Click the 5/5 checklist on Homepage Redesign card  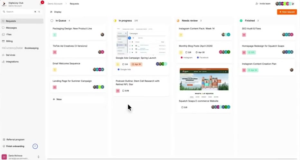251,52
